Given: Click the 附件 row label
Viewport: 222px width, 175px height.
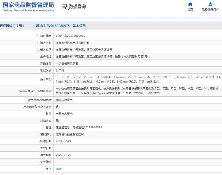Looking at the screenshot, I should [x=49, y=114].
